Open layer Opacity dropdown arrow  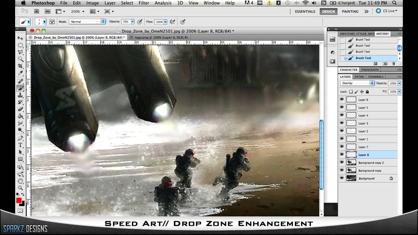399,83
